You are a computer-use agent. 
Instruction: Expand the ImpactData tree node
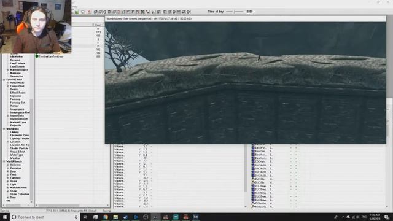[x=8, y=115]
